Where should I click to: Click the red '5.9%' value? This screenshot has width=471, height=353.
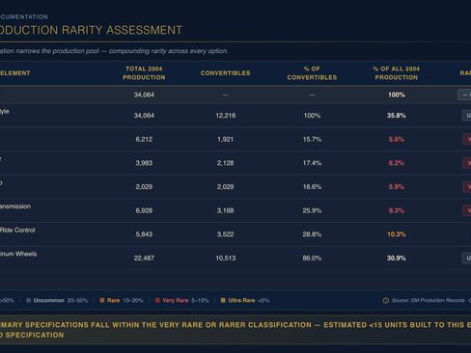tap(396, 187)
